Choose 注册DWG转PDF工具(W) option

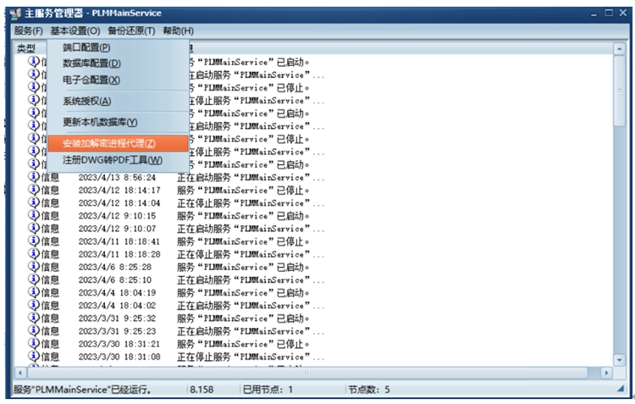112,160
